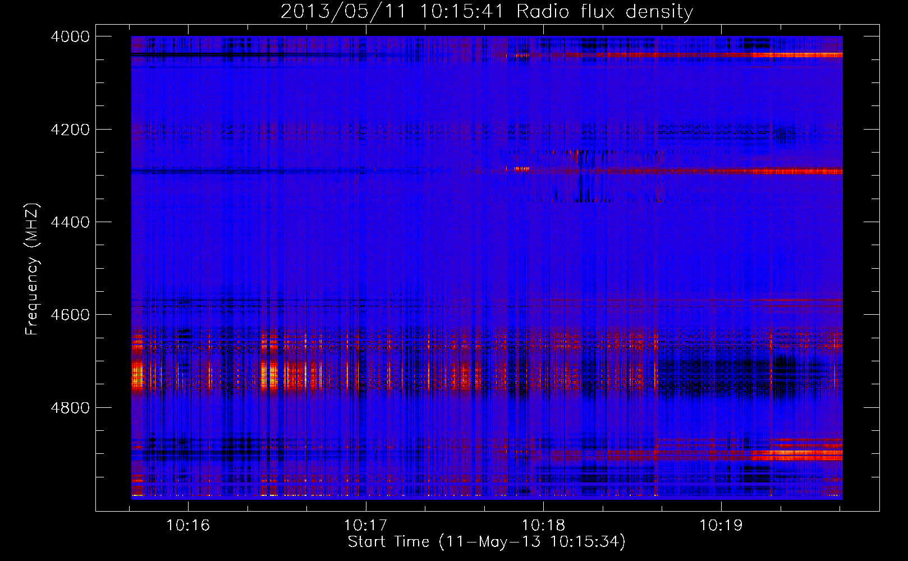Click the "Frequency (MHZ)" axis title
The height and width of the screenshot is (561, 908).
coord(32,269)
